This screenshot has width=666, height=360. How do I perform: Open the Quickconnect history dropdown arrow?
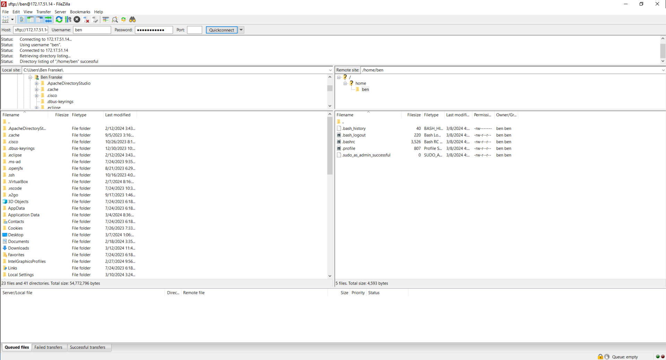(241, 30)
